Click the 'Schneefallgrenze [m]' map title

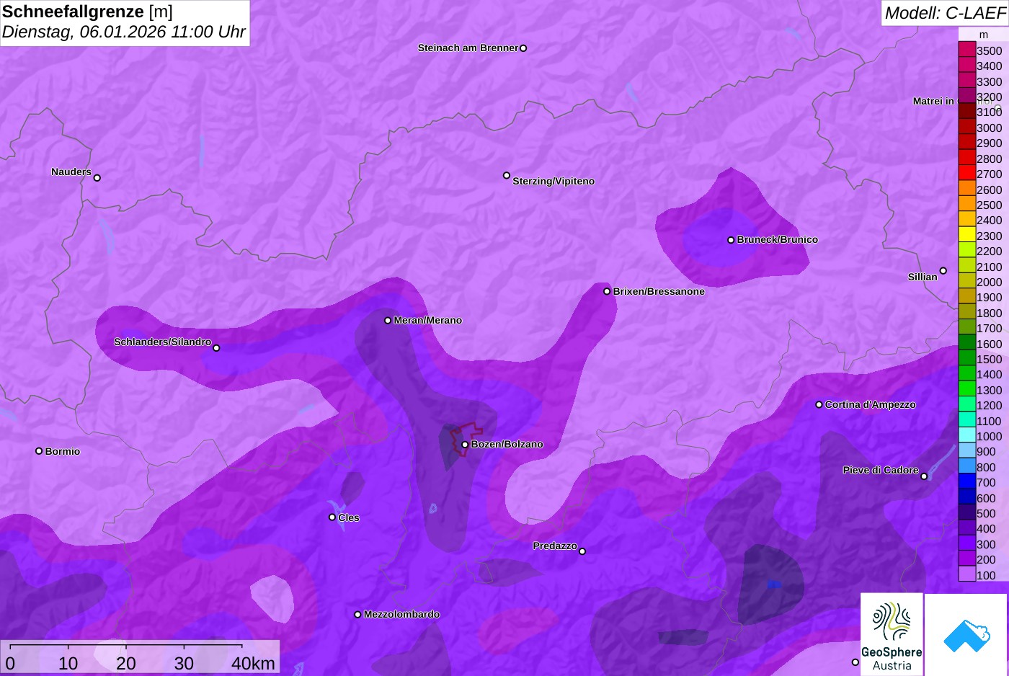click(87, 12)
